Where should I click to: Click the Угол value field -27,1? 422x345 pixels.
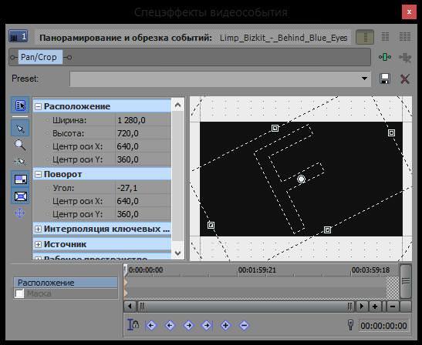pos(143,188)
